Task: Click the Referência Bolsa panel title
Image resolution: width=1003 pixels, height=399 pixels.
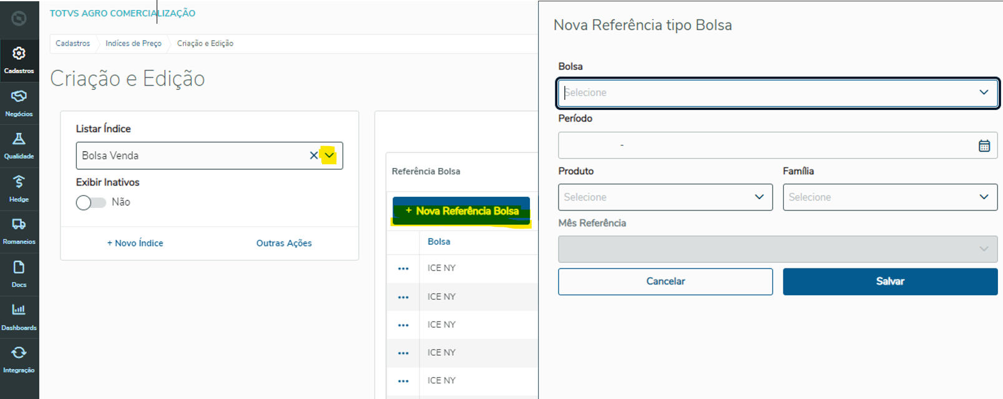Action: pos(426,171)
